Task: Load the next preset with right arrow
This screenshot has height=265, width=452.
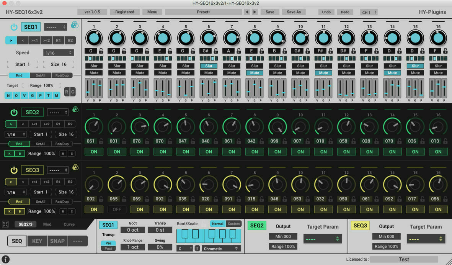Action: coord(255,12)
